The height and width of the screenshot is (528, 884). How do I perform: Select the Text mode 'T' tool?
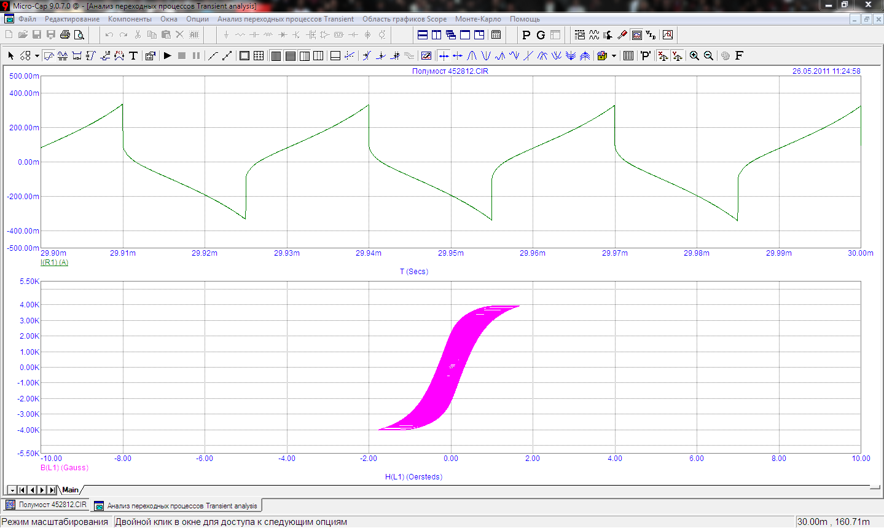click(x=133, y=56)
